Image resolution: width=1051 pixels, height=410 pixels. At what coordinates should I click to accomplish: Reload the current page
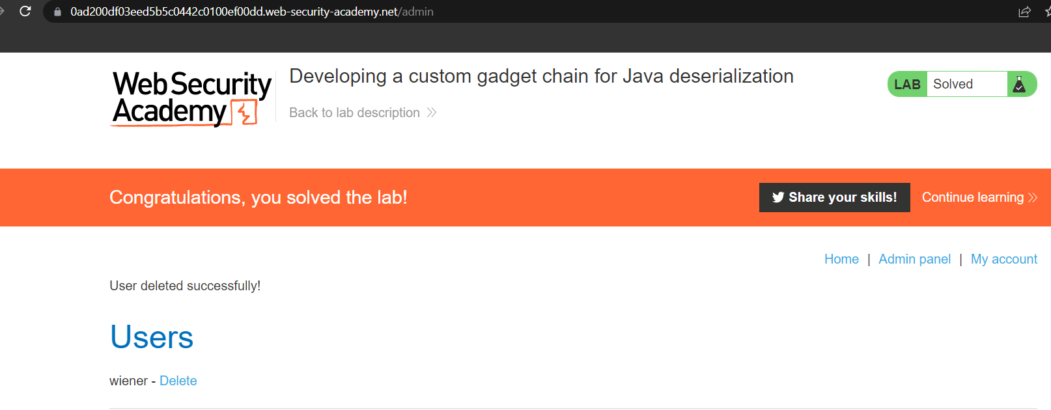coord(25,11)
